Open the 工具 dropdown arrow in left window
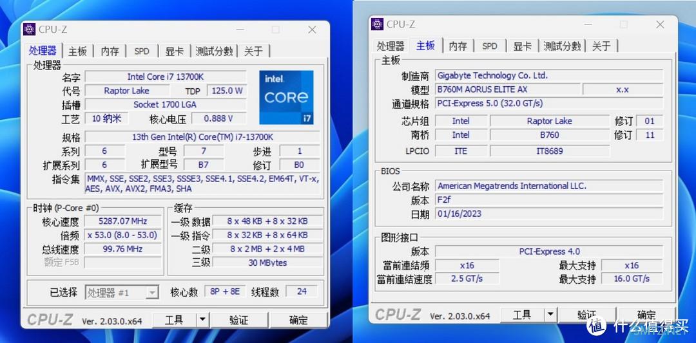Image resolution: width=696 pixels, height=343 pixels. tap(202, 320)
